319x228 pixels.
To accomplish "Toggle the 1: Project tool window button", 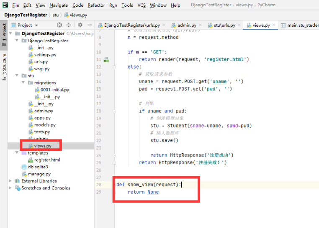I will click(4, 35).
